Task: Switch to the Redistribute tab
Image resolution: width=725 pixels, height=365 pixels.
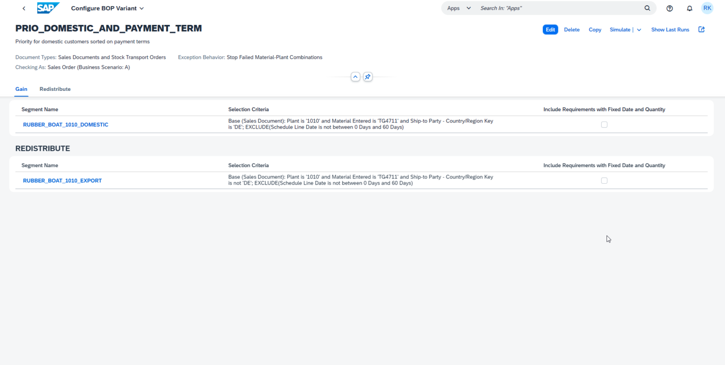Action: click(x=55, y=89)
